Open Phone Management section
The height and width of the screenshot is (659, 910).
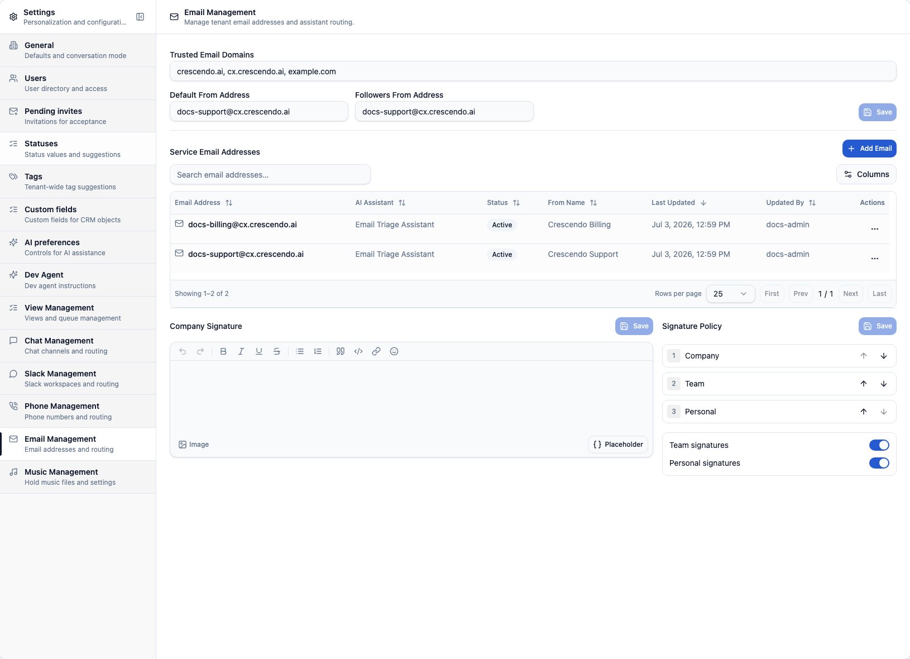pyautogui.click(x=78, y=411)
